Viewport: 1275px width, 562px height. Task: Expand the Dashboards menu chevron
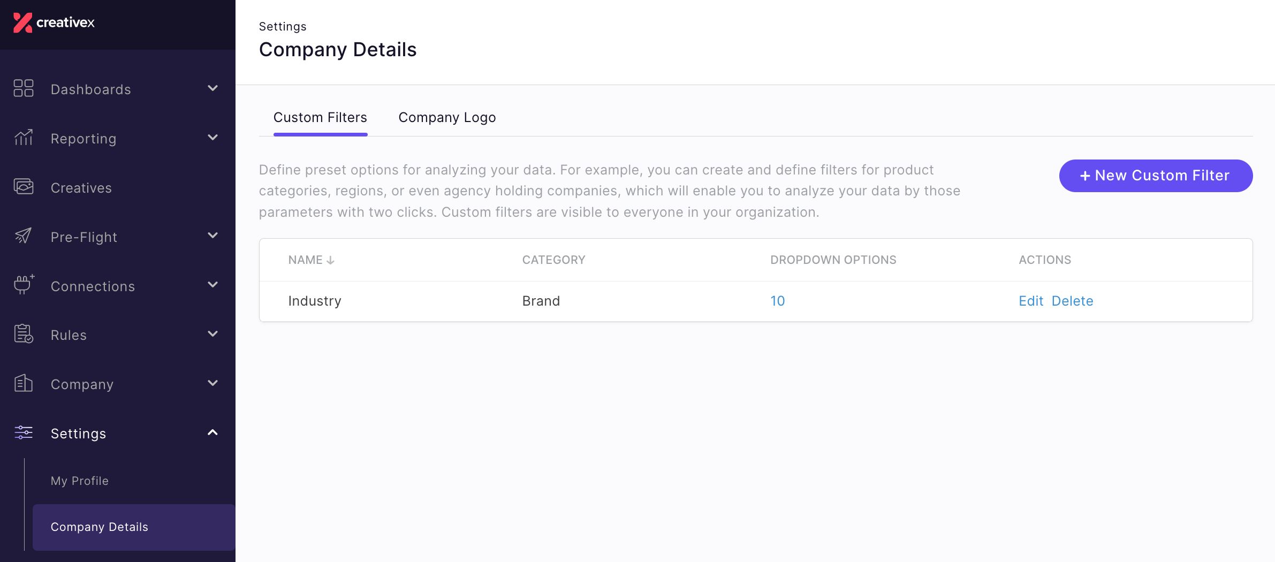pyautogui.click(x=212, y=88)
